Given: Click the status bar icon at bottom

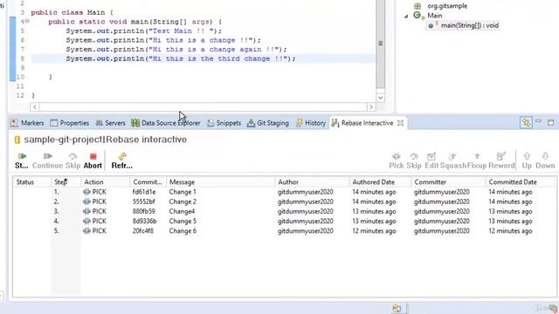Looking at the screenshot, I should coord(397,308).
